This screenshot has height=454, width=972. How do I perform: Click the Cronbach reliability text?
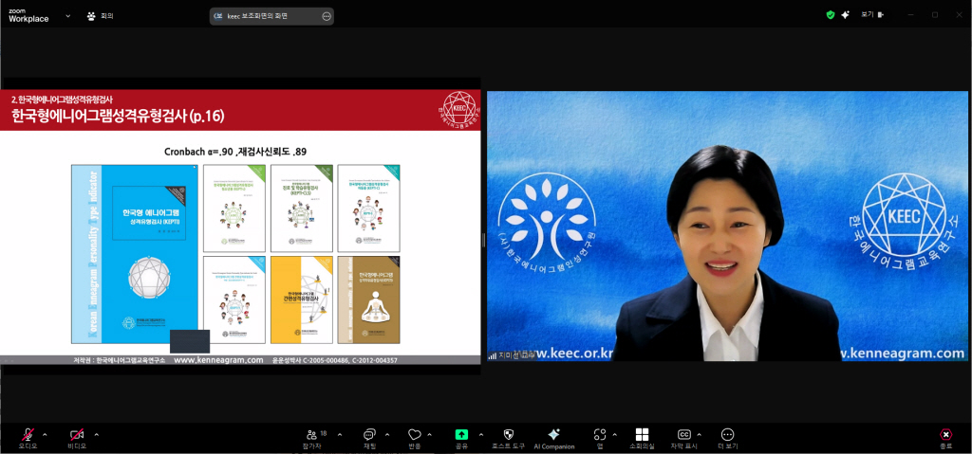235,152
